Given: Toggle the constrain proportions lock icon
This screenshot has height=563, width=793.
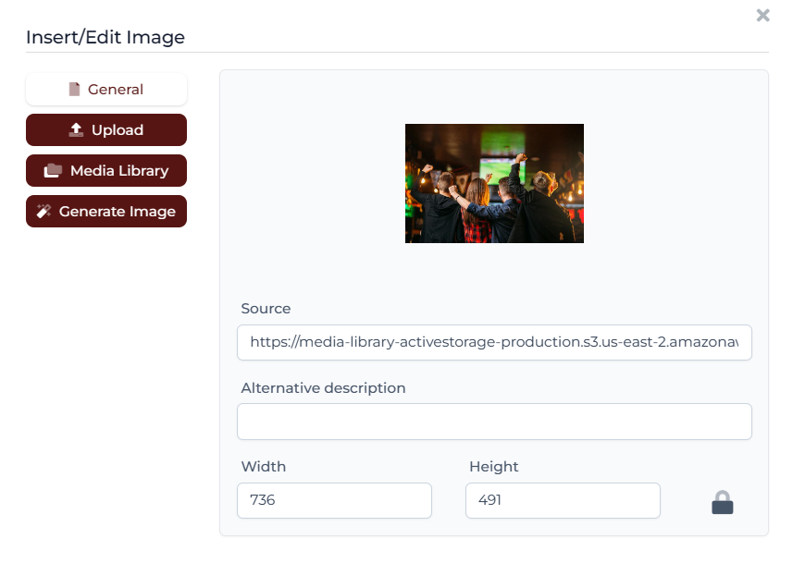Looking at the screenshot, I should (722, 502).
